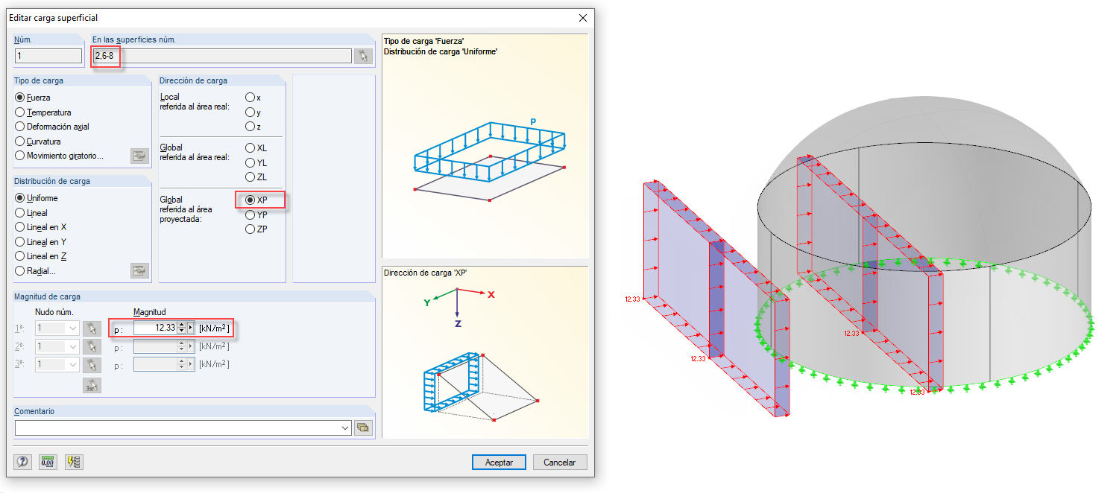The width and height of the screenshot is (1119, 502).
Task: Open the Radial distribution edit icon
Action: pyautogui.click(x=140, y=271)
